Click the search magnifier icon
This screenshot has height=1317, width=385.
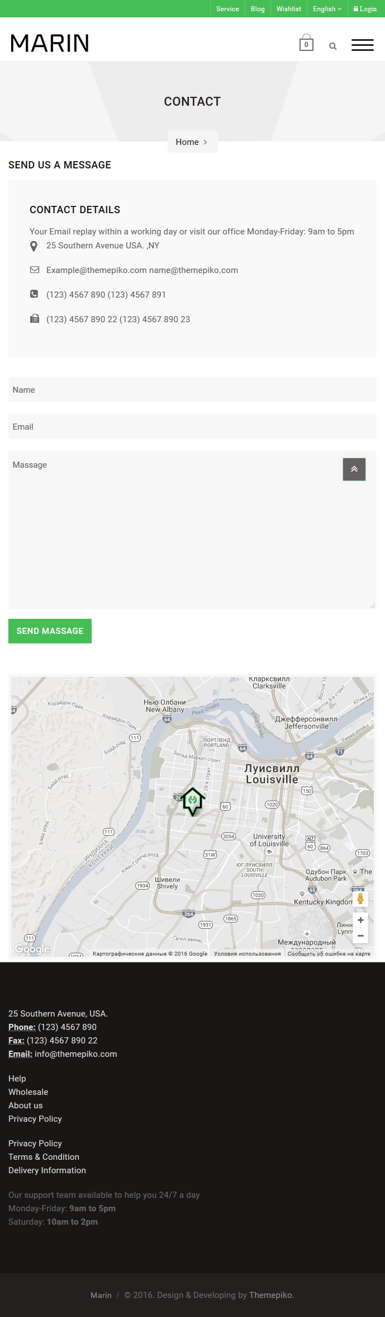pos(333,46)
